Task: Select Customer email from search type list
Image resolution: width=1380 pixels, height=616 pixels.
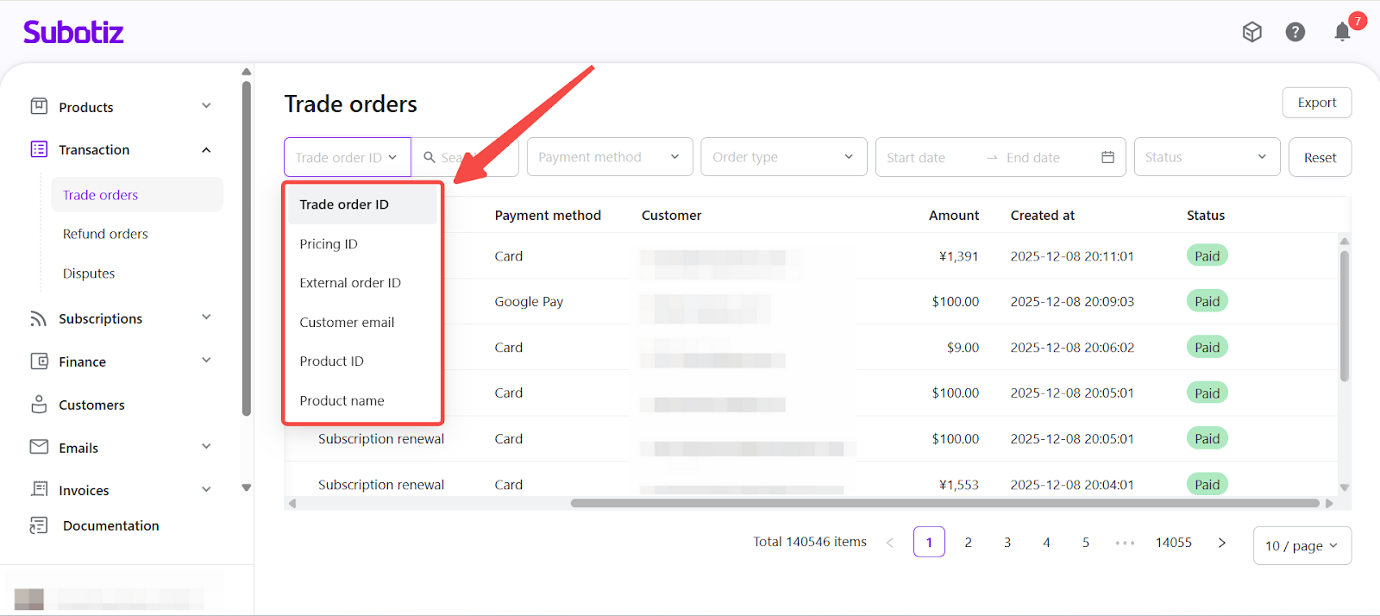Action: pyautogui.click(x=347, y=323)
